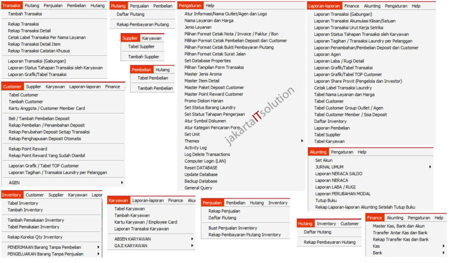Select Tambah Customer

pyautogui.click(x=26, y=102)
